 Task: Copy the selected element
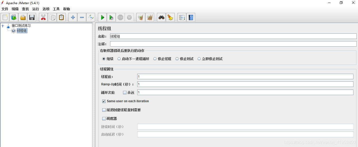pyautogui.click(x=52, y=17)
